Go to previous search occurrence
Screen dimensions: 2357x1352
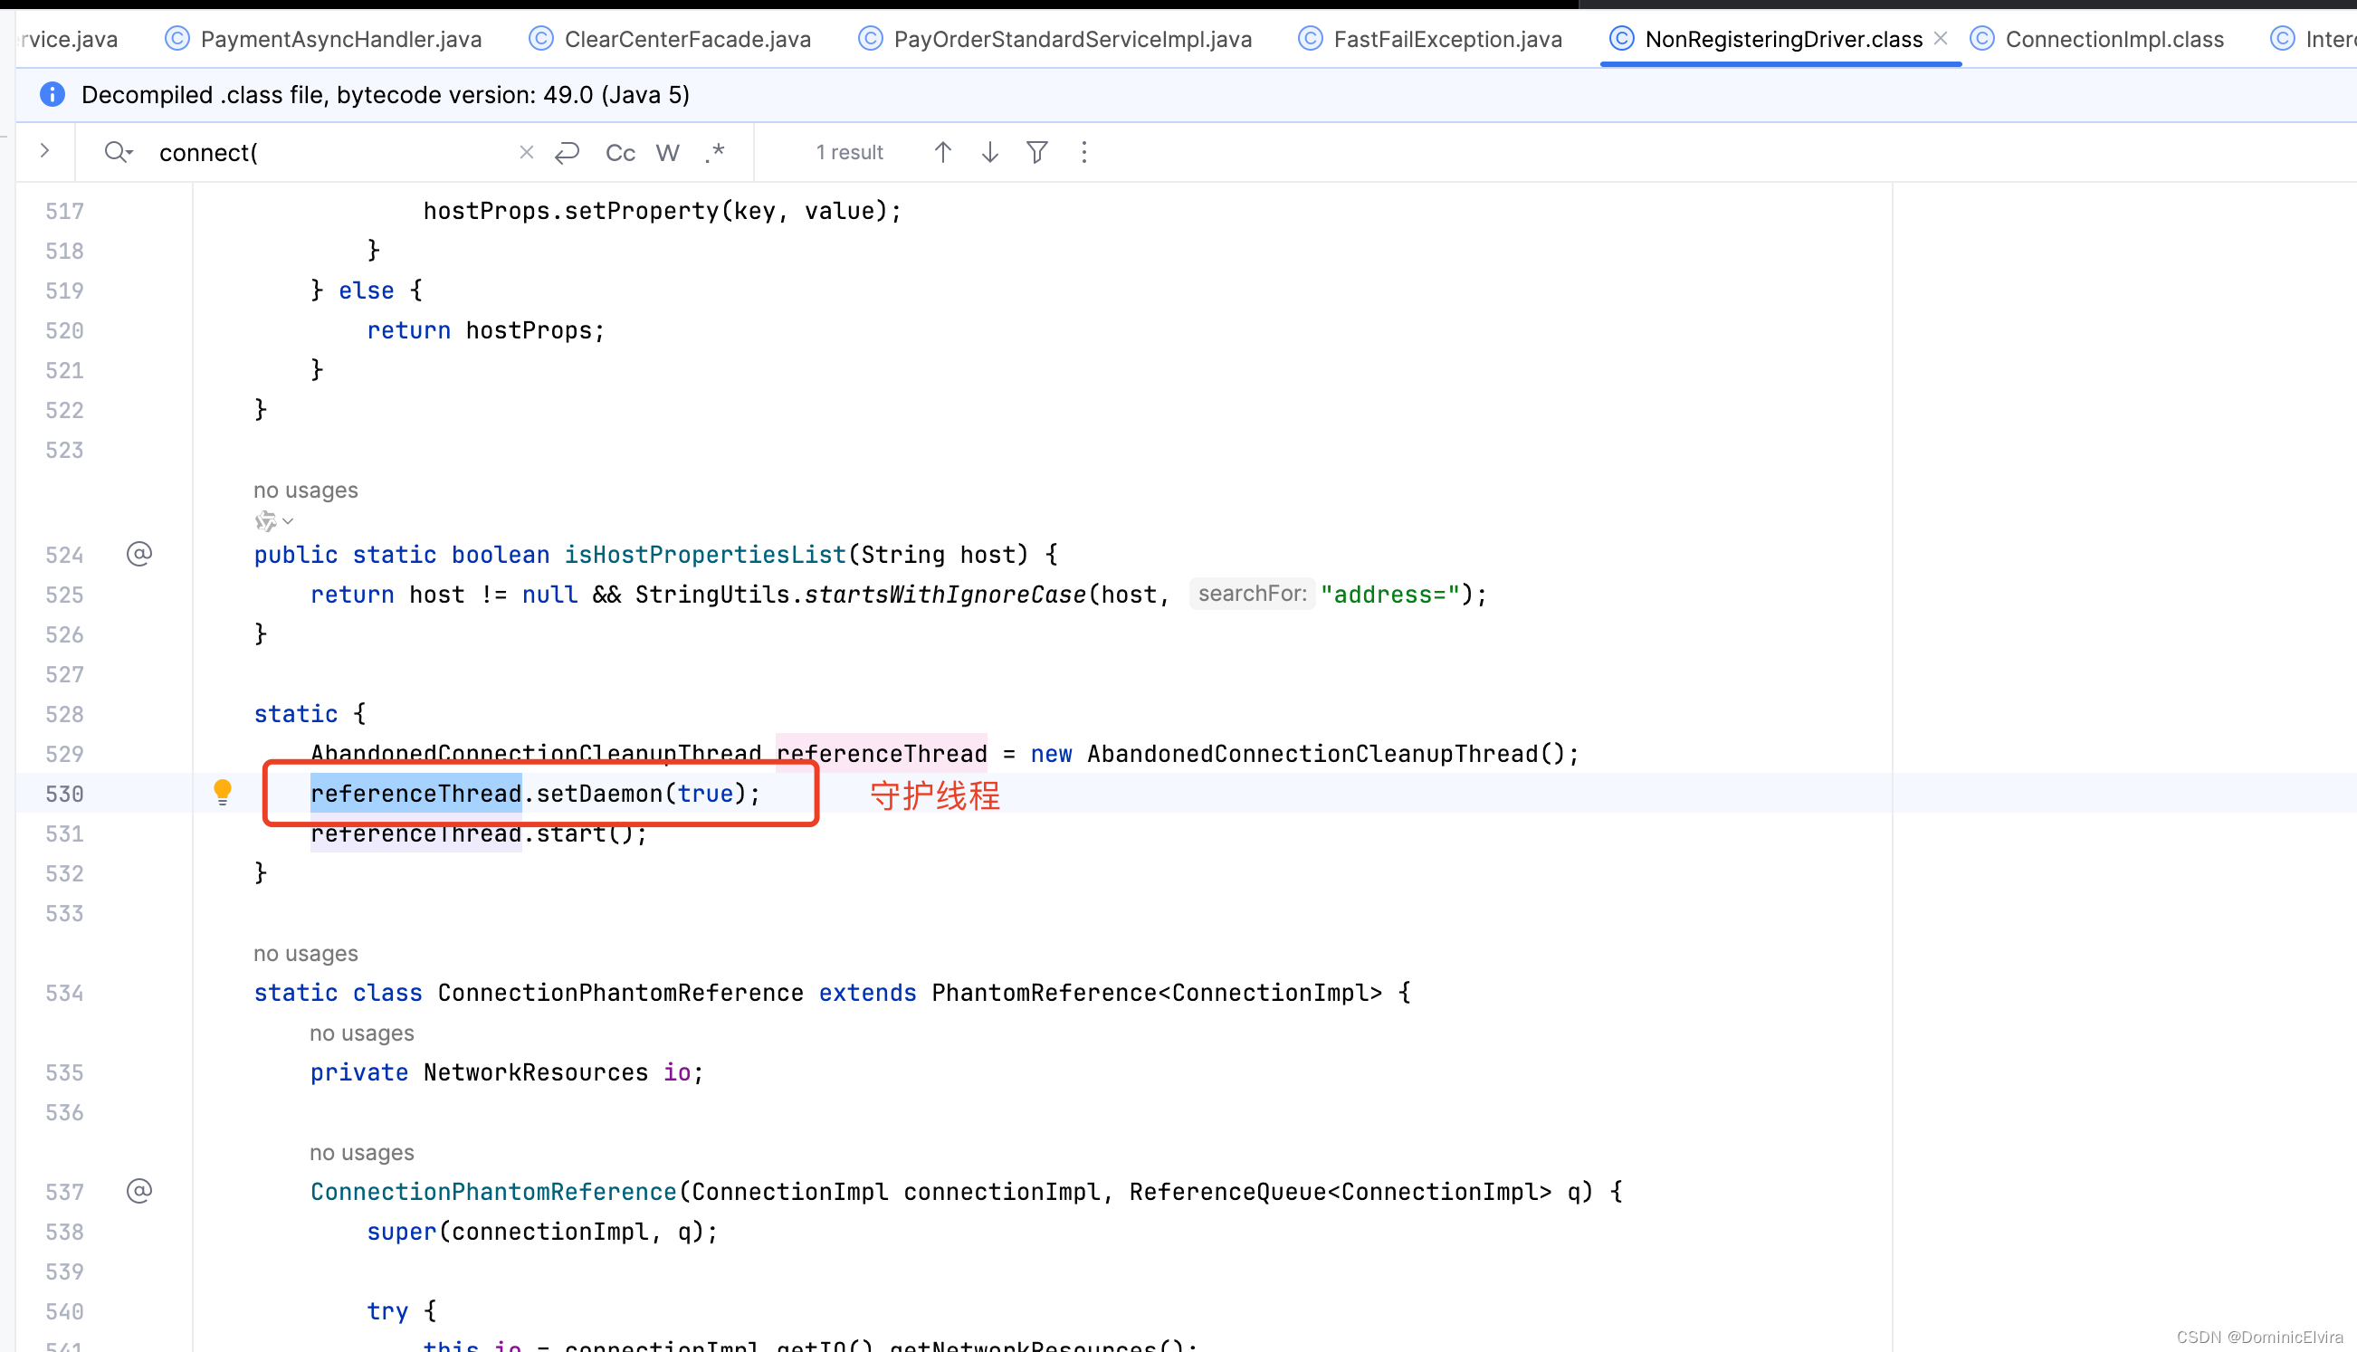pyautogui.click(x=942, y=152)
